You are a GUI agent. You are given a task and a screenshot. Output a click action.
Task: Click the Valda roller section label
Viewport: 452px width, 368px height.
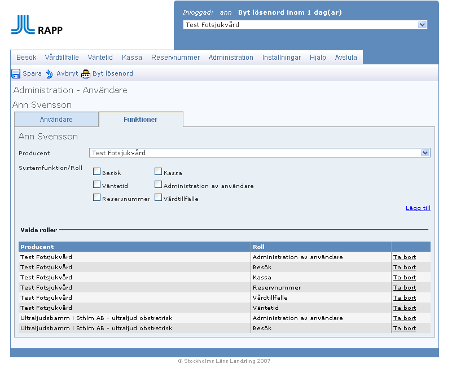[x=38, y=230]
